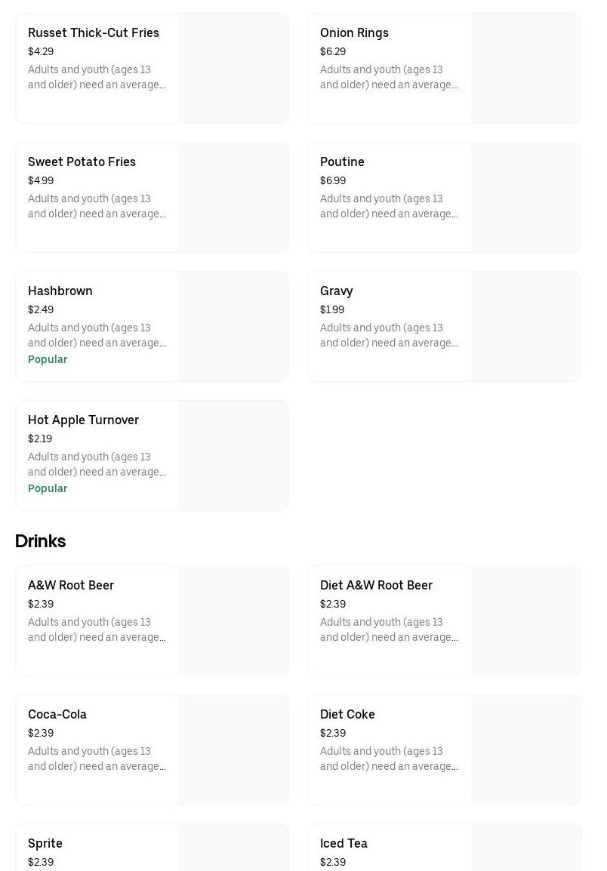Open the Hot Apple Turnover item
The height and width of the screenshot is (871, 607).
tap(83, 420)
